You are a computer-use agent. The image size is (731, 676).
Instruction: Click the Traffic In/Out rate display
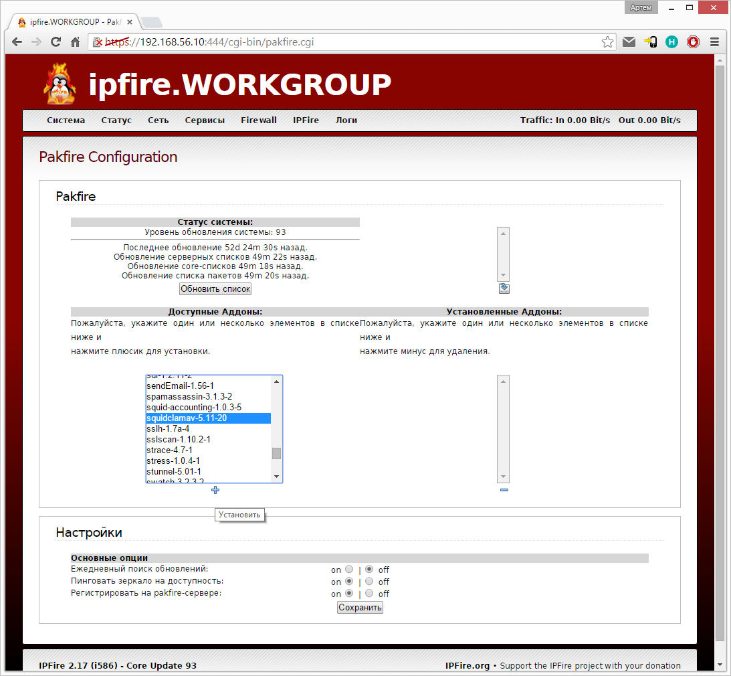(600, 120)
